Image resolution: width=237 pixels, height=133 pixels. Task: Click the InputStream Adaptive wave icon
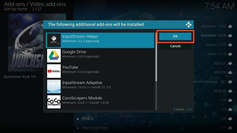point(54,86)
